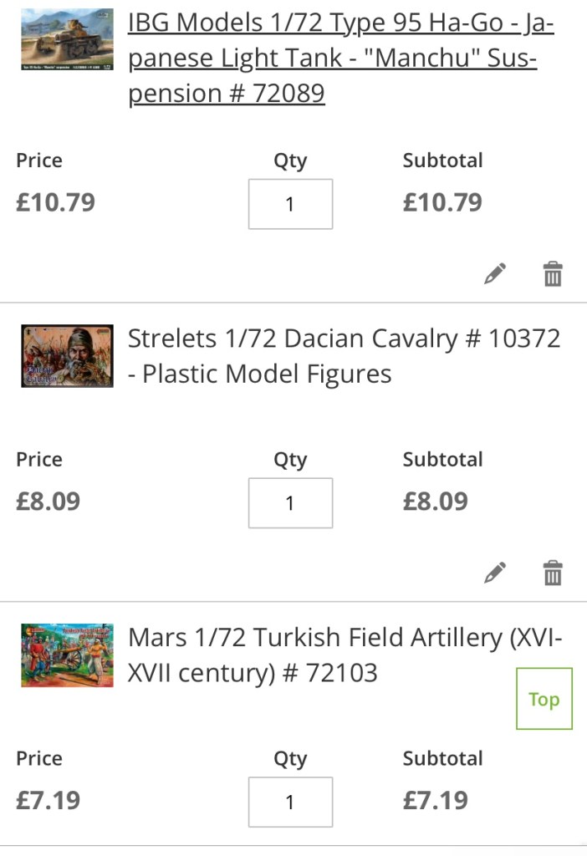The height and width of the screenshot is (856, 587).
Task: Open the Ha-Go tank product thumbnail
Action: 67,39
